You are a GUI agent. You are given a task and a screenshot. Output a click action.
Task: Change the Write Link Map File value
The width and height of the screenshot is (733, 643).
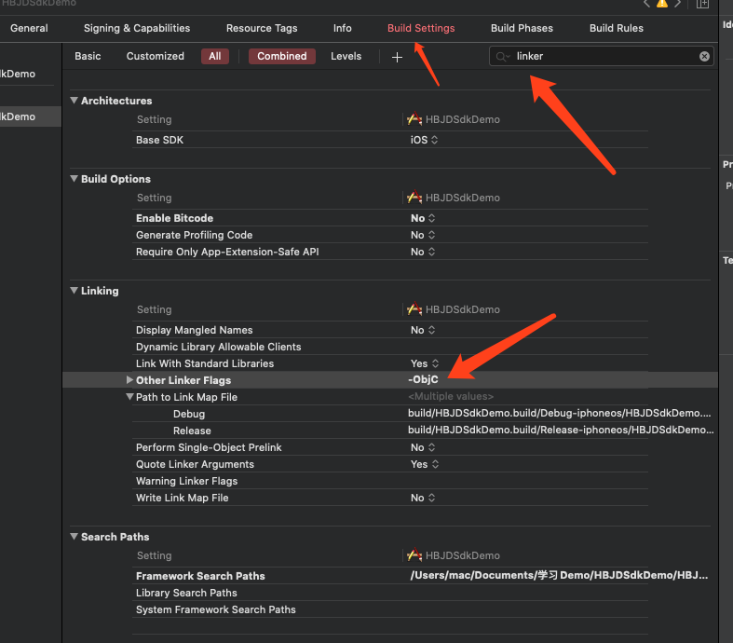point(423,498)
